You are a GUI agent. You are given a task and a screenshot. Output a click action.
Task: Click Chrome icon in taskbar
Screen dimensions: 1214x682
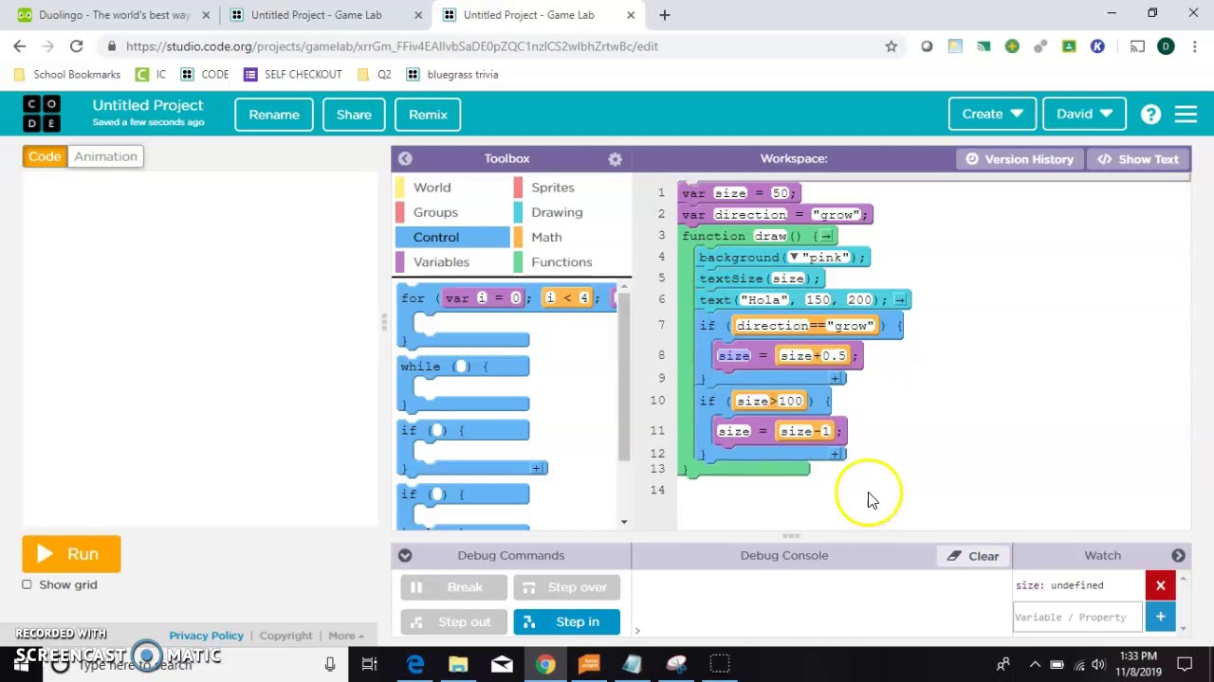pos(545,665)
